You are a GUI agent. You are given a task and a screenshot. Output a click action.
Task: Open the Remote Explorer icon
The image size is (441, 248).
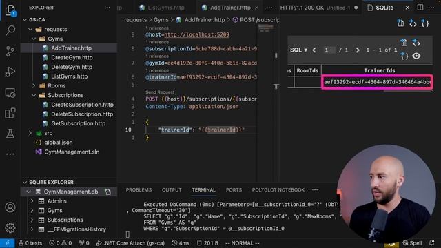10,93
